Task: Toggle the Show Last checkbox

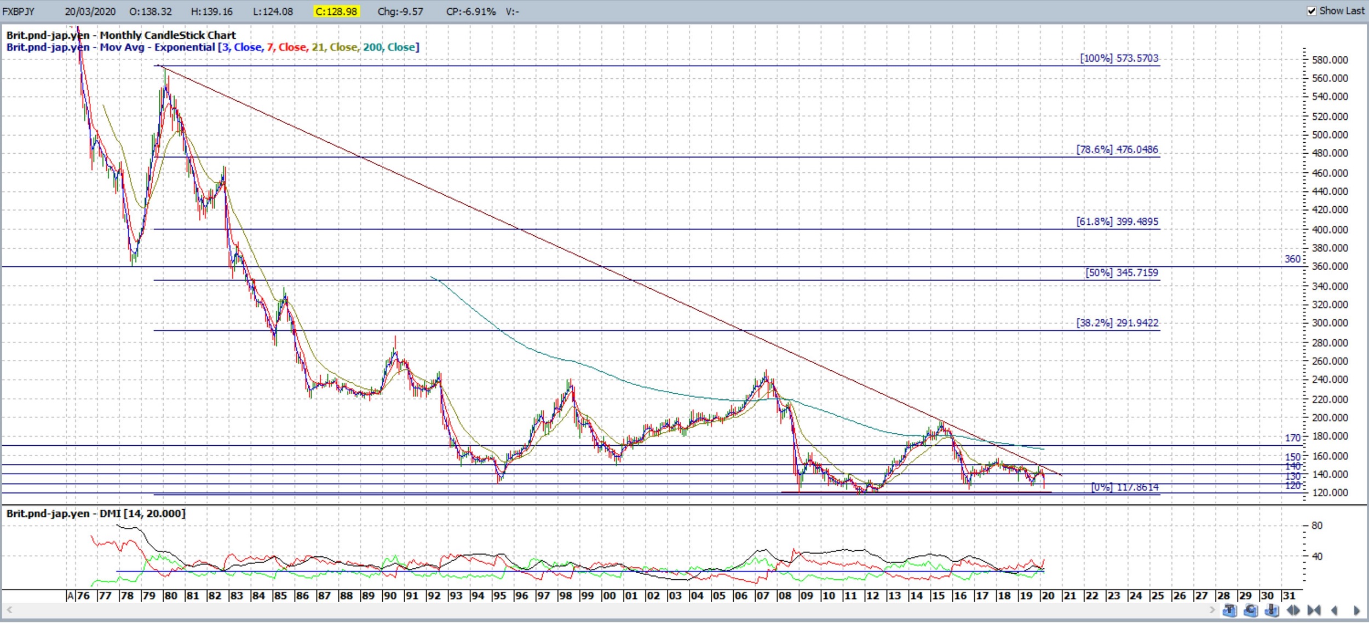Action: coord(1312,11)
